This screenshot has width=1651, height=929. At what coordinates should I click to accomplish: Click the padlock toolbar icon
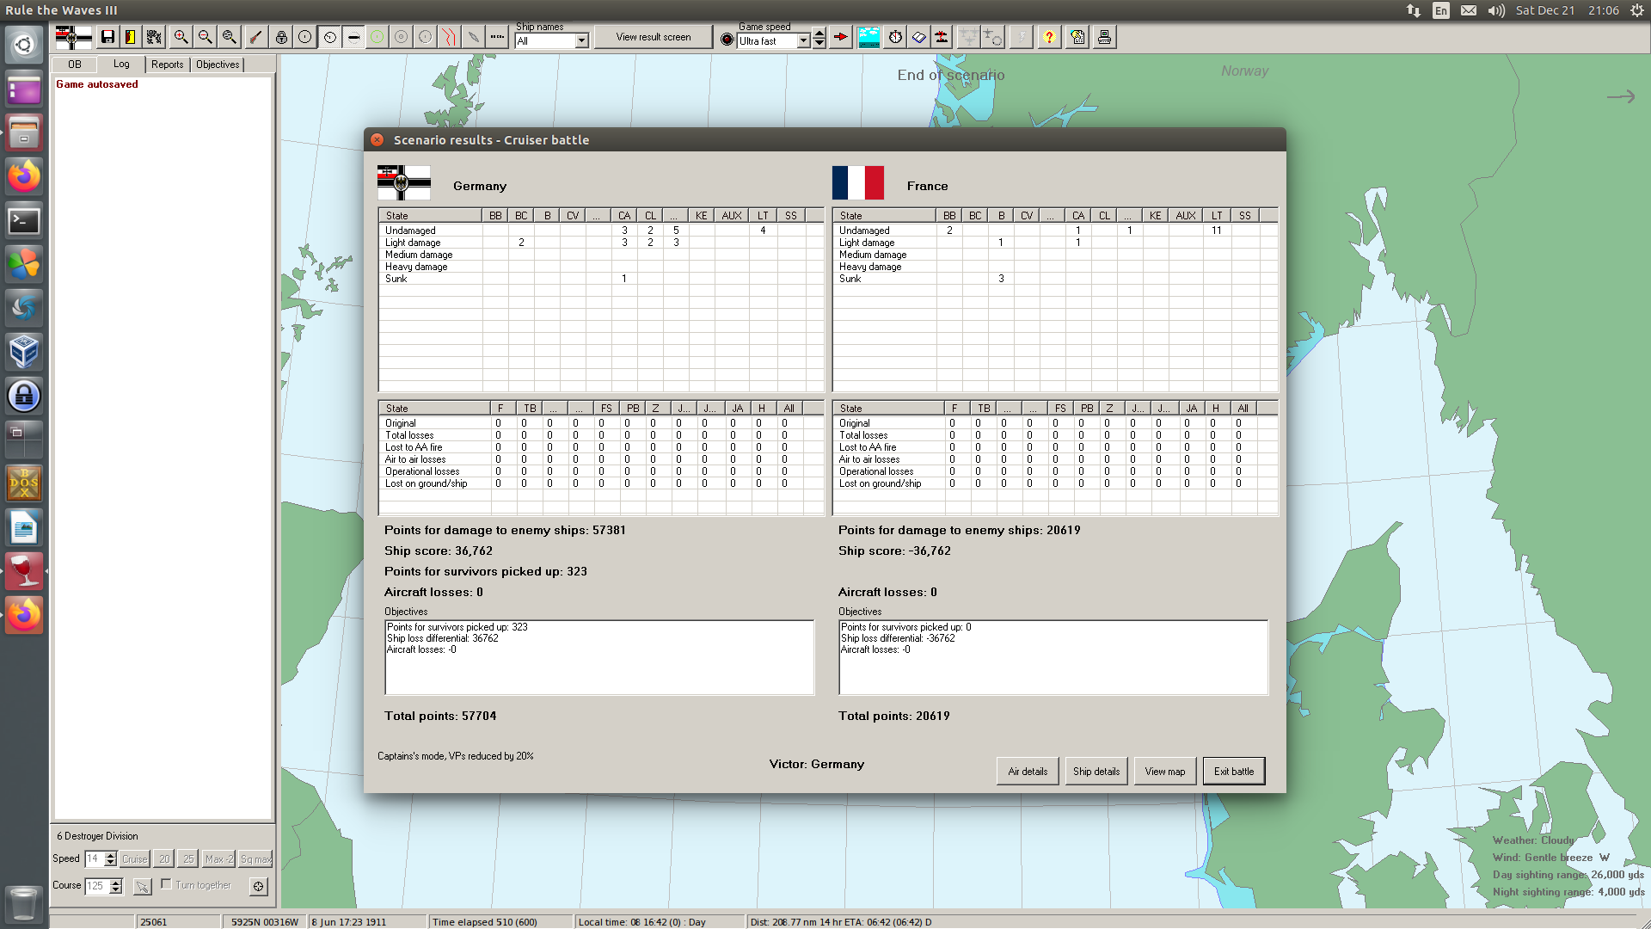281,37
